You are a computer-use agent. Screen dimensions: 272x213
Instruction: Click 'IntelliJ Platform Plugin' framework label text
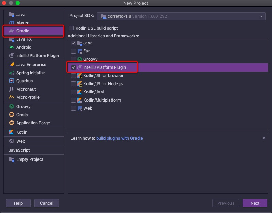[x=105, y=67]
